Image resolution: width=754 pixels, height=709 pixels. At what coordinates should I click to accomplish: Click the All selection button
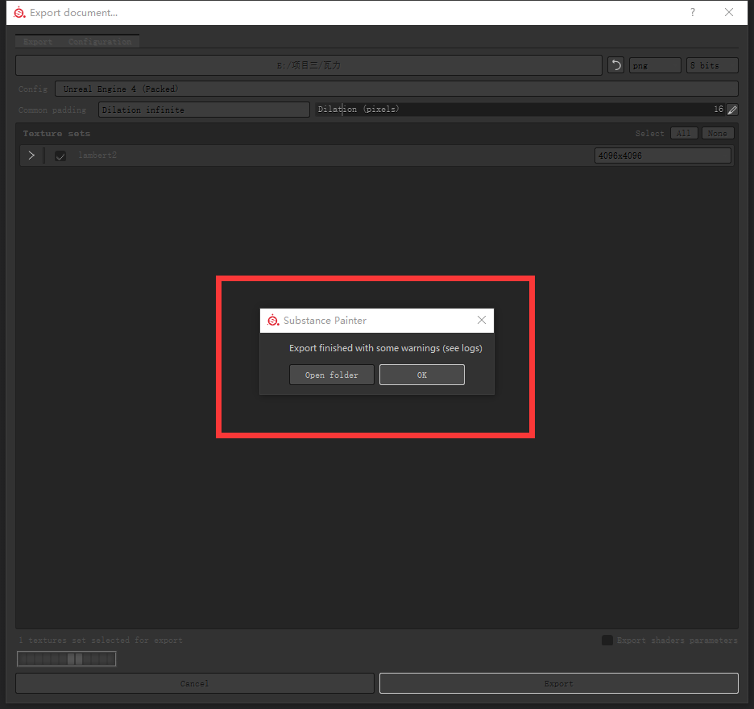pyautogui.click(x=684, y=133)
